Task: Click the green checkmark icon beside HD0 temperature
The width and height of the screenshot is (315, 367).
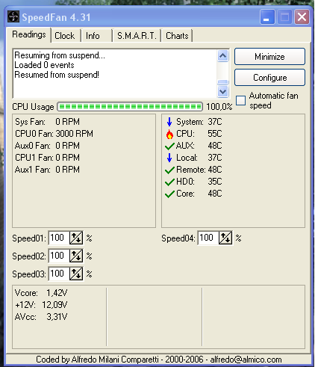Action: [x=169, y=182]
